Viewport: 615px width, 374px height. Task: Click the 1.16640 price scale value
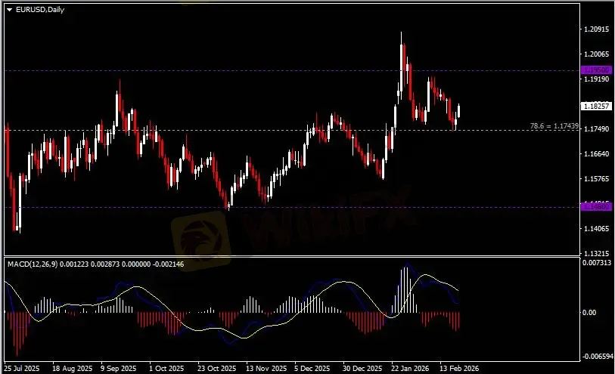(597, 154)
